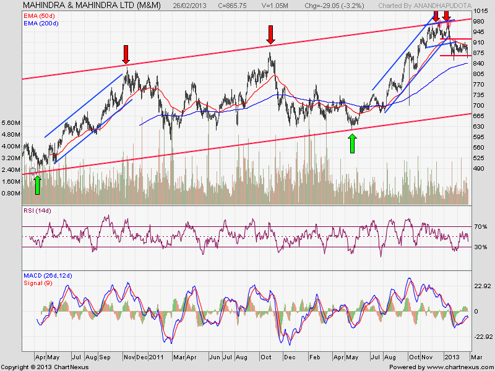Select the change value Chg=-29.05 (-3.2%)
The height and width of the screenshot is (371, 495).
(334, 6)
